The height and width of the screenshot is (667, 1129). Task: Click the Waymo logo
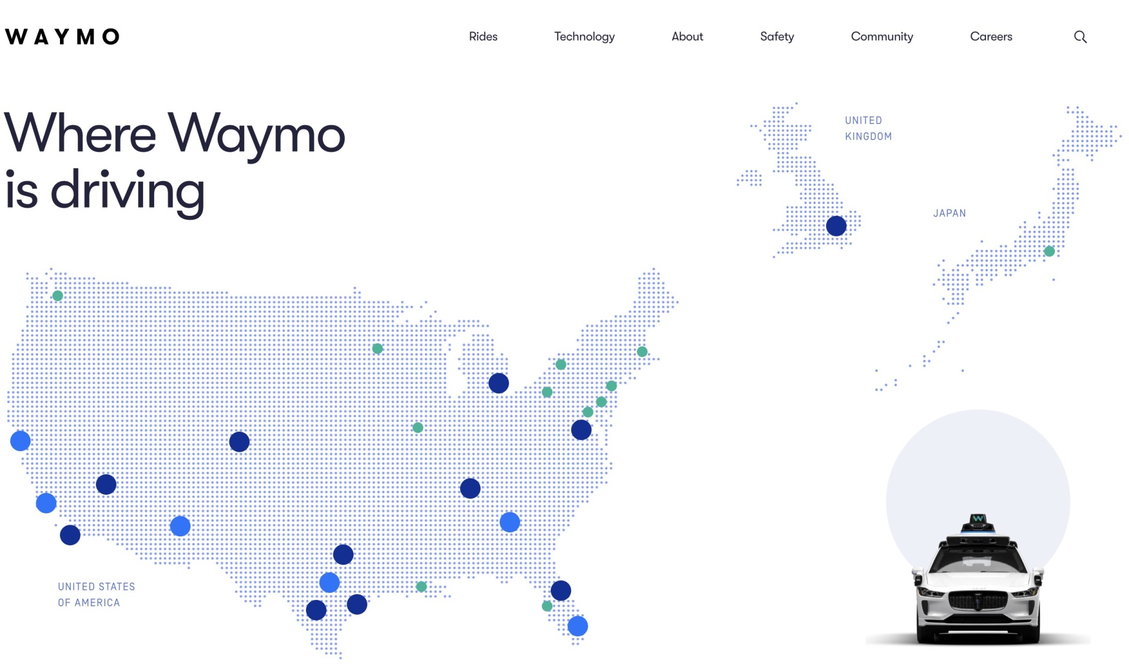pyautogui.click(x=62, y=36)
